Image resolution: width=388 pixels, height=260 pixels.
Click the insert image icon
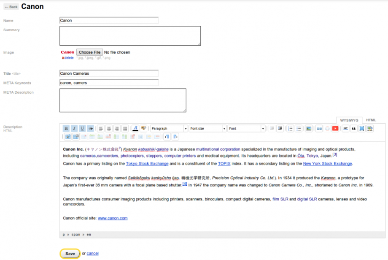(309, 128)
